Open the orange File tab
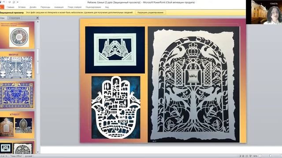 click(x=1, y=7)
